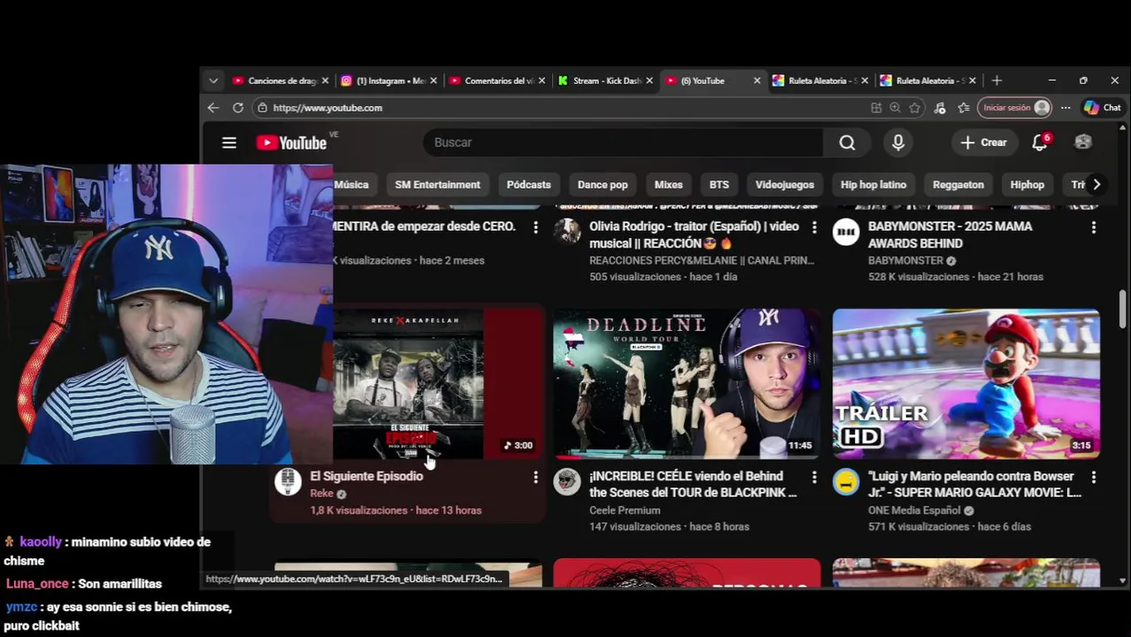Viewport: 1131px width, 637px height.
Task: Open more options for the BLACKPINK tour video
Action: [x=815, y=477]
